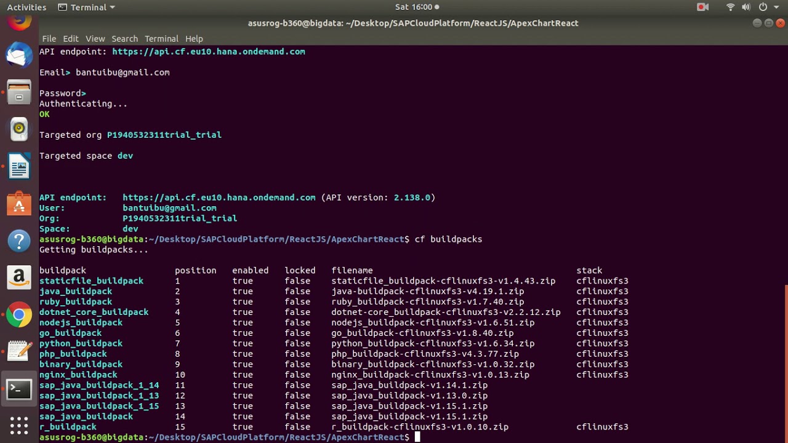Click the 'Getting buildpacks...' line

(94, 250)
